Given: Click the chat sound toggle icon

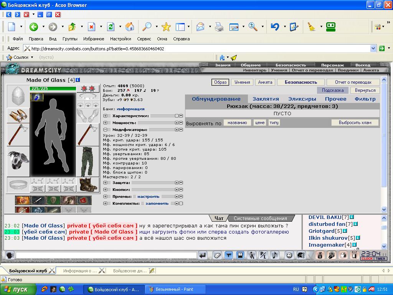Looking at the screenshot, I should pos(274,255).
